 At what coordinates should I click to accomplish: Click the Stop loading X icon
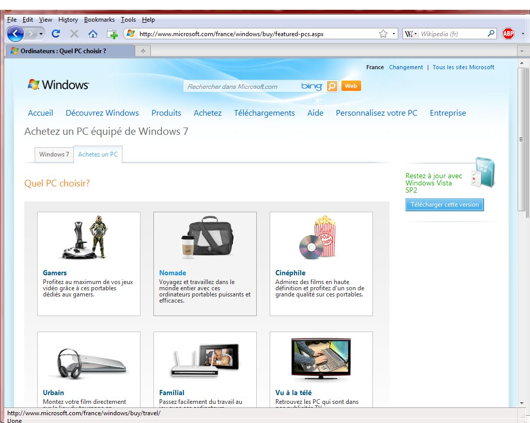coord(74,34)
